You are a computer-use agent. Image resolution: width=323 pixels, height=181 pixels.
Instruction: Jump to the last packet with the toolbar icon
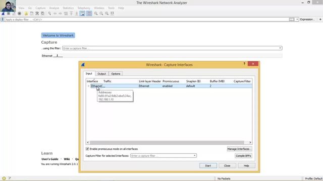(76, 14)
